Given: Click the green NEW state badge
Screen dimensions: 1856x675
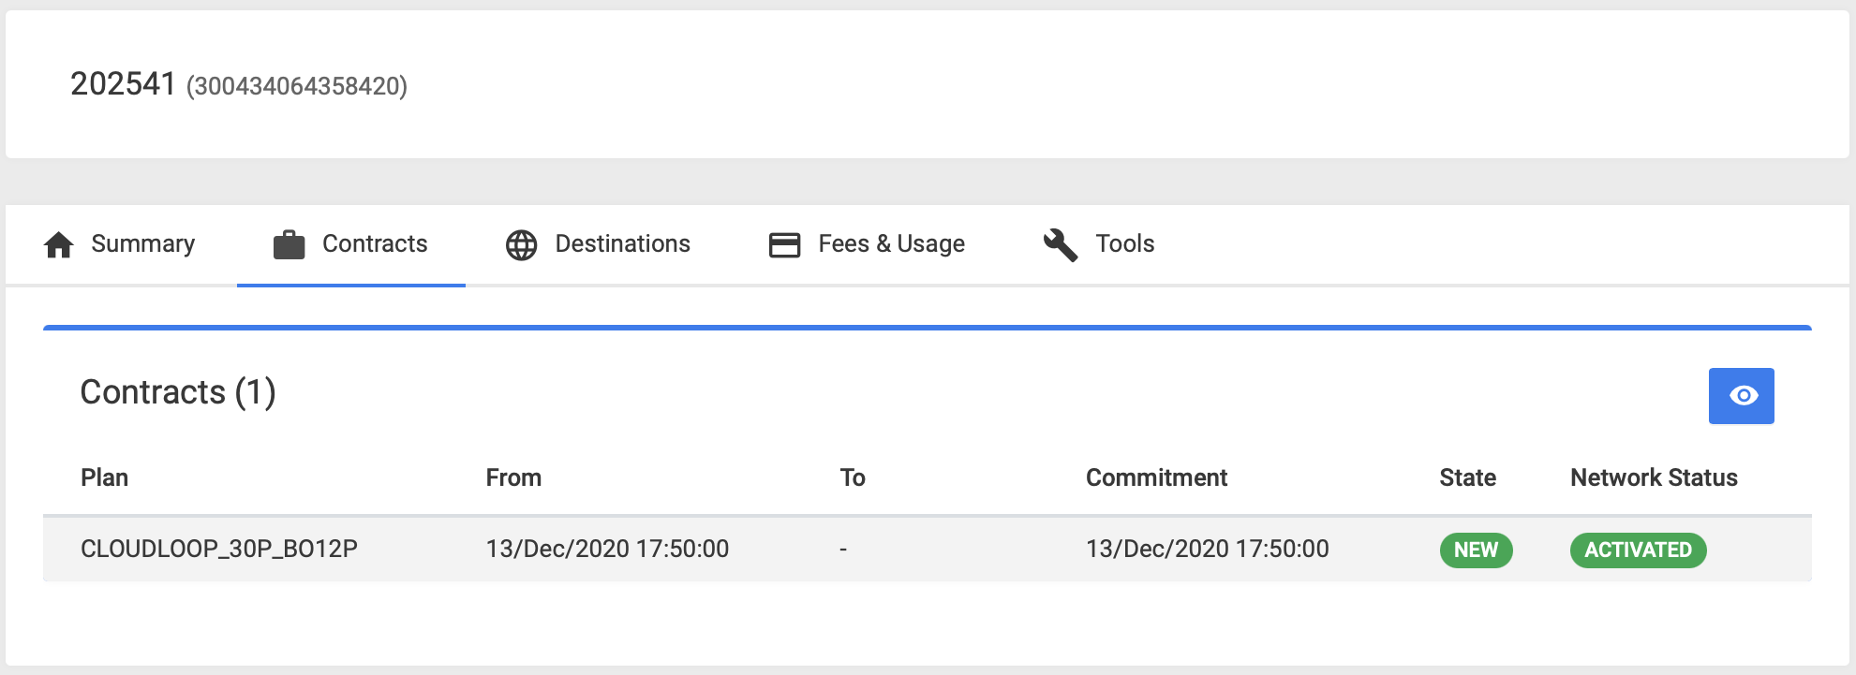Looking at the screenshot, I should coord(1476,550).
